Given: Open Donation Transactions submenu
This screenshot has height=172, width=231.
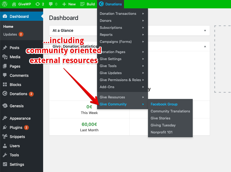Looking at the screenshot, I should point(122,13).
